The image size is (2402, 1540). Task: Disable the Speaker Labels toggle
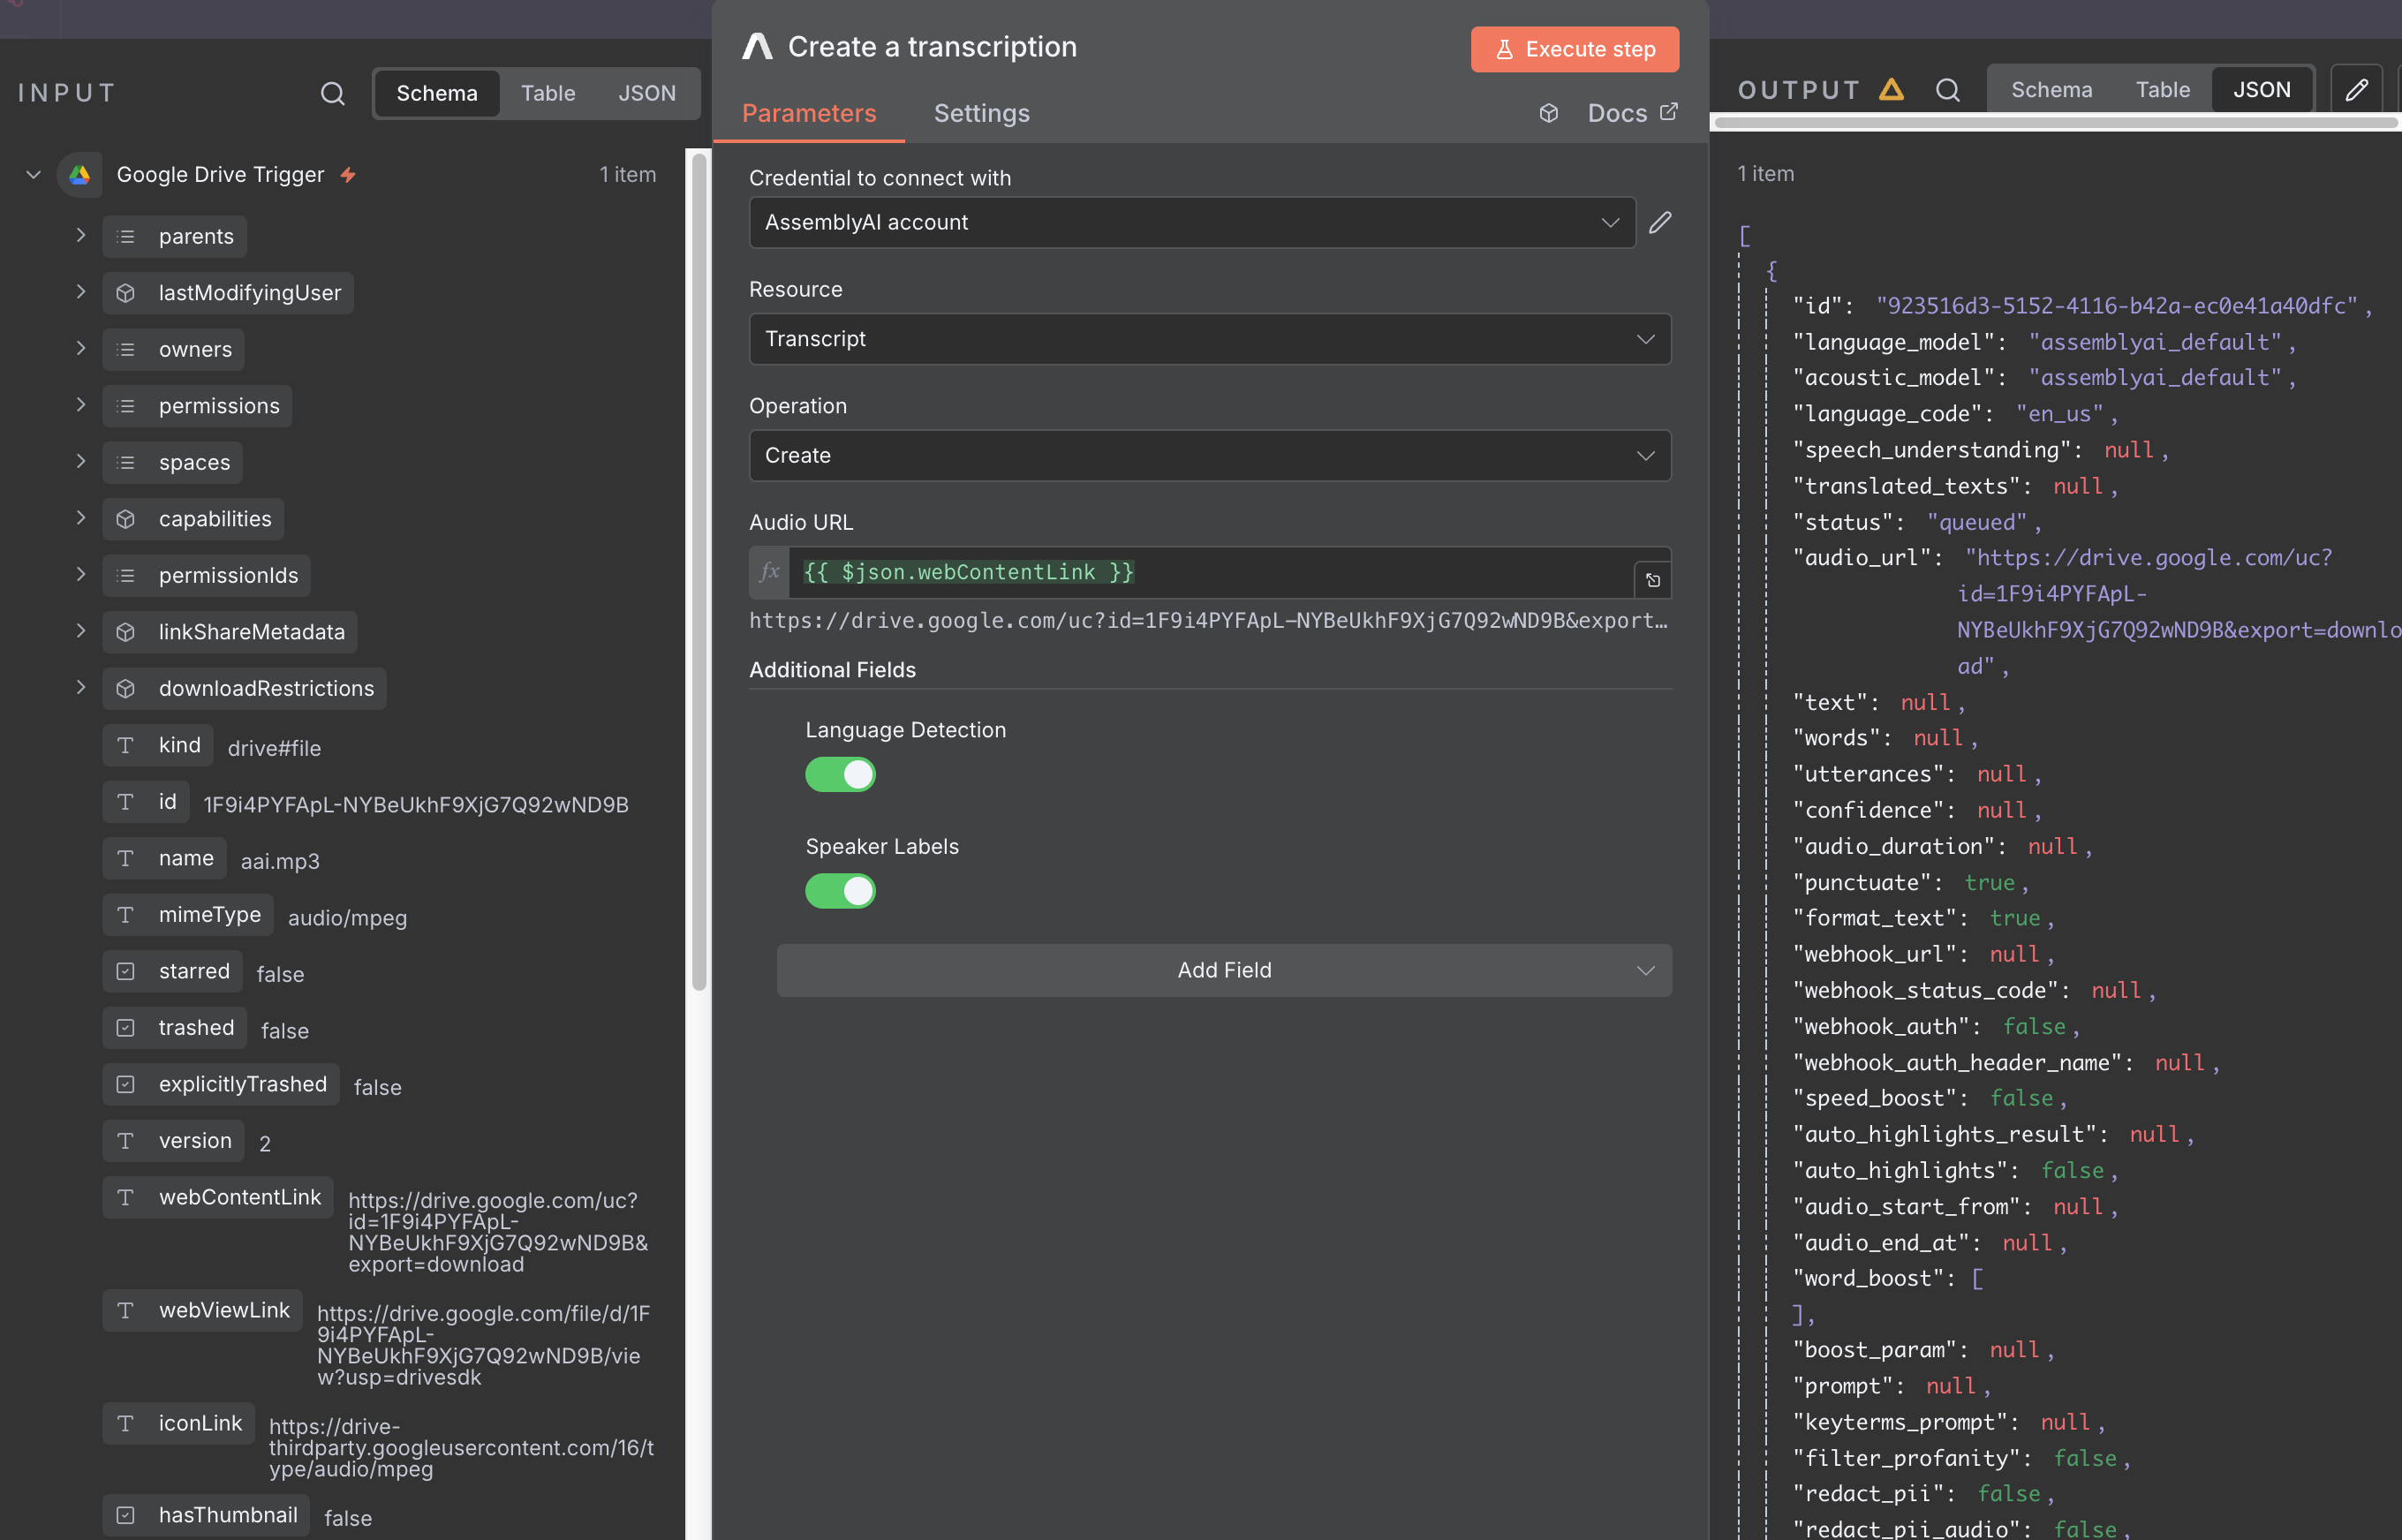tap(840, 890)
